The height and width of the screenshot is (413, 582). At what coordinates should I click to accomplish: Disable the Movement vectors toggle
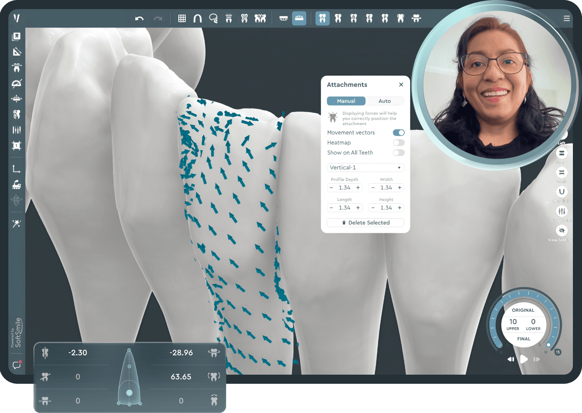point(398,132)
